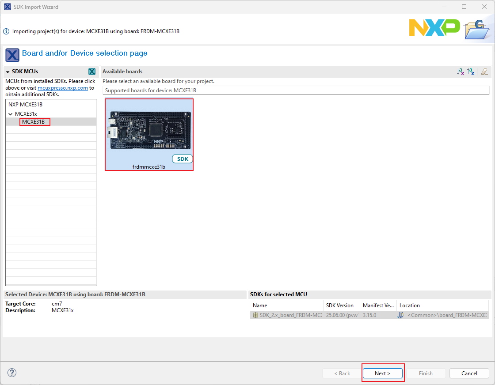495x385 pixels.
Task: Open the mcuxpresso.nxp.com link
Action: (62, 88)
